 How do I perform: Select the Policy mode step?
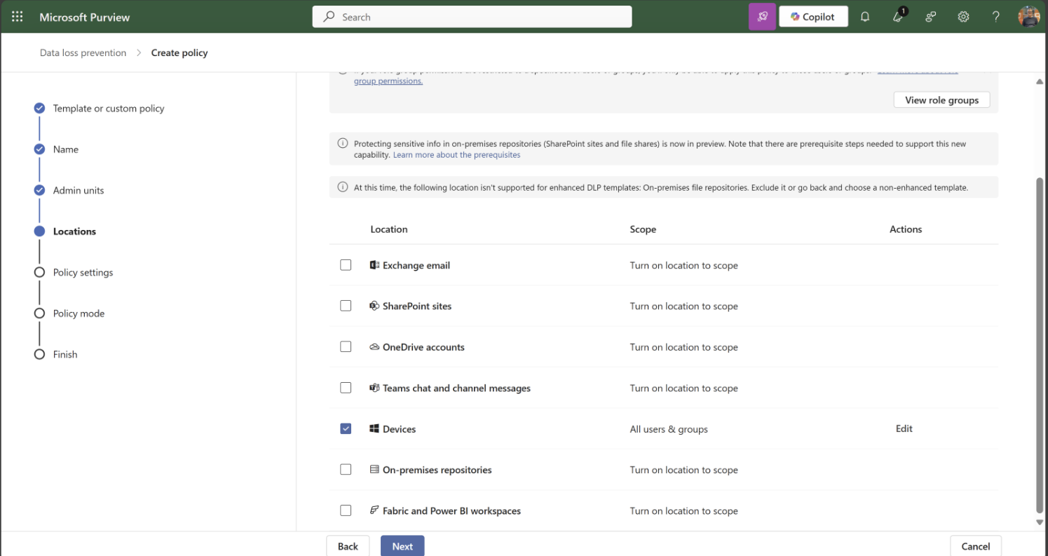(79, 313)
